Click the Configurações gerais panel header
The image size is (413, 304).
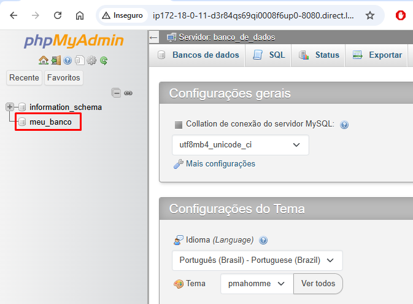pyautogui.click(x=286, y=93)
